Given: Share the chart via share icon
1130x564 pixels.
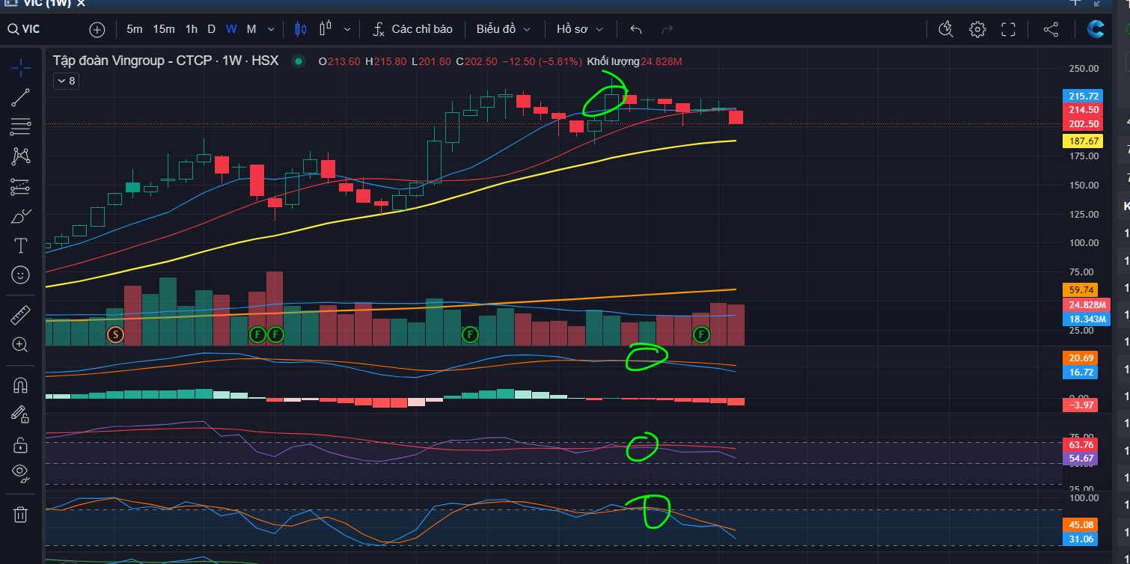Looking at the screenshot, I should click(x=1051, y=30).
